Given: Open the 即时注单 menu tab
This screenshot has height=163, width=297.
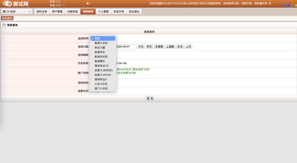Looking at the screenshot, I should coord(42,12).
